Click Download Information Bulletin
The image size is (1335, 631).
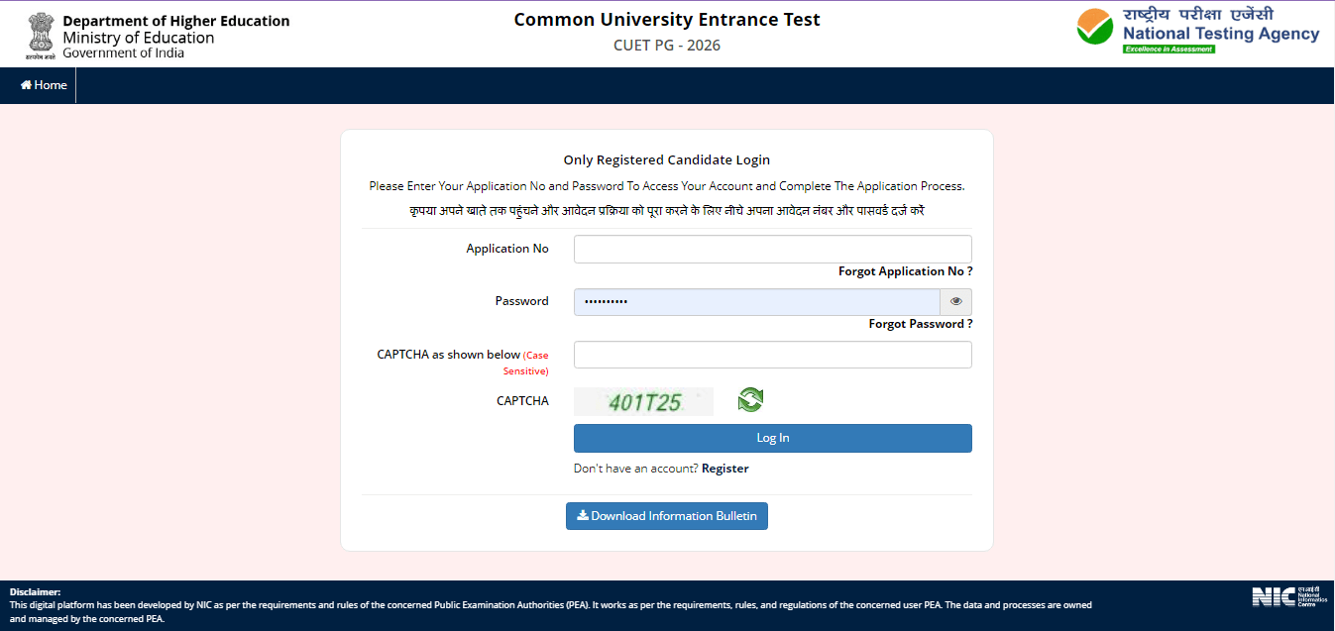[x=666, y=515]
